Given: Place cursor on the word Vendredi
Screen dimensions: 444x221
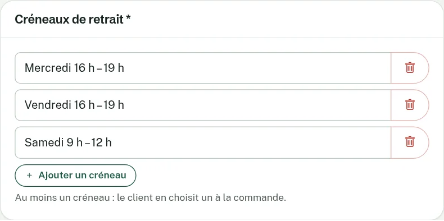Looking at the screenshot, I should coord(48,105).
